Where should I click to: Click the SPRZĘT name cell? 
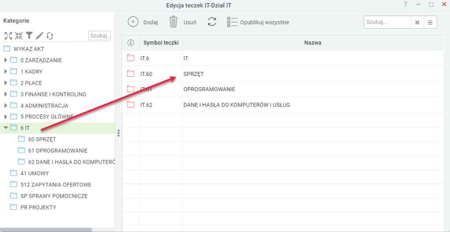pyautogui.click(x=312, y=74)
